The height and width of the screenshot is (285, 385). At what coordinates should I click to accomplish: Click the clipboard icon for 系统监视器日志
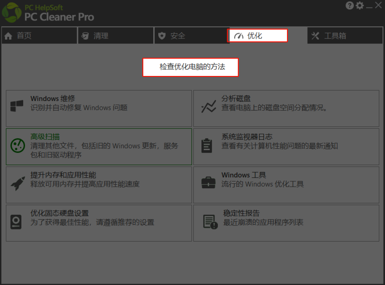point(207,146)
